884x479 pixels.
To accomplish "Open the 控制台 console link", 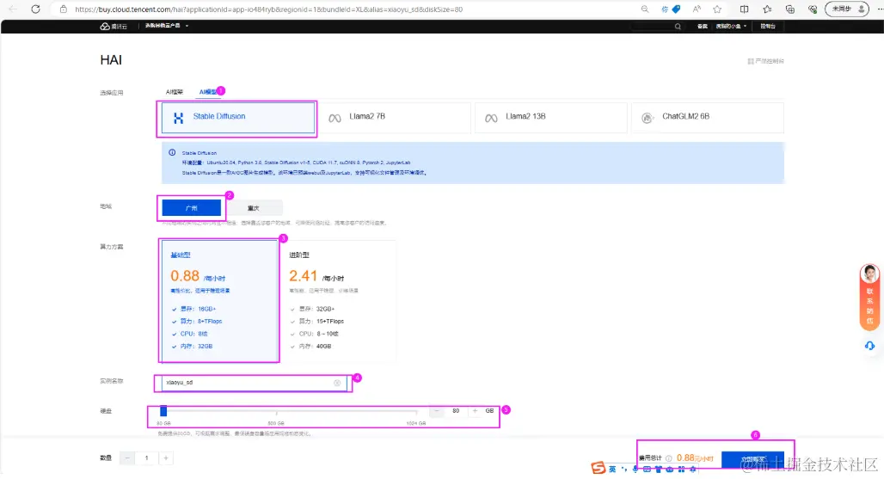I will [767, 27].
